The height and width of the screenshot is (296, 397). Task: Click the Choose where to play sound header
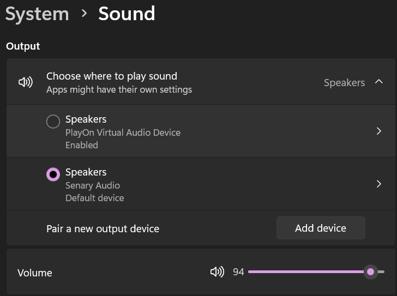point(112,76)
